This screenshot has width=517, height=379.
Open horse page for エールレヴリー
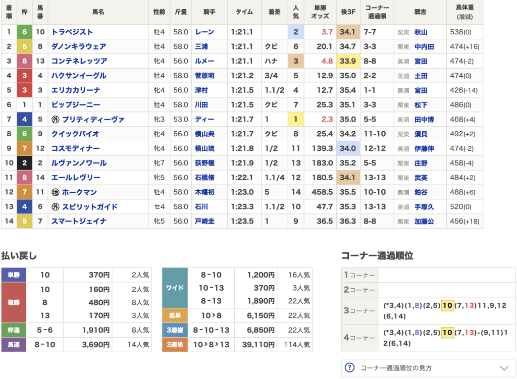coord(76,177)
